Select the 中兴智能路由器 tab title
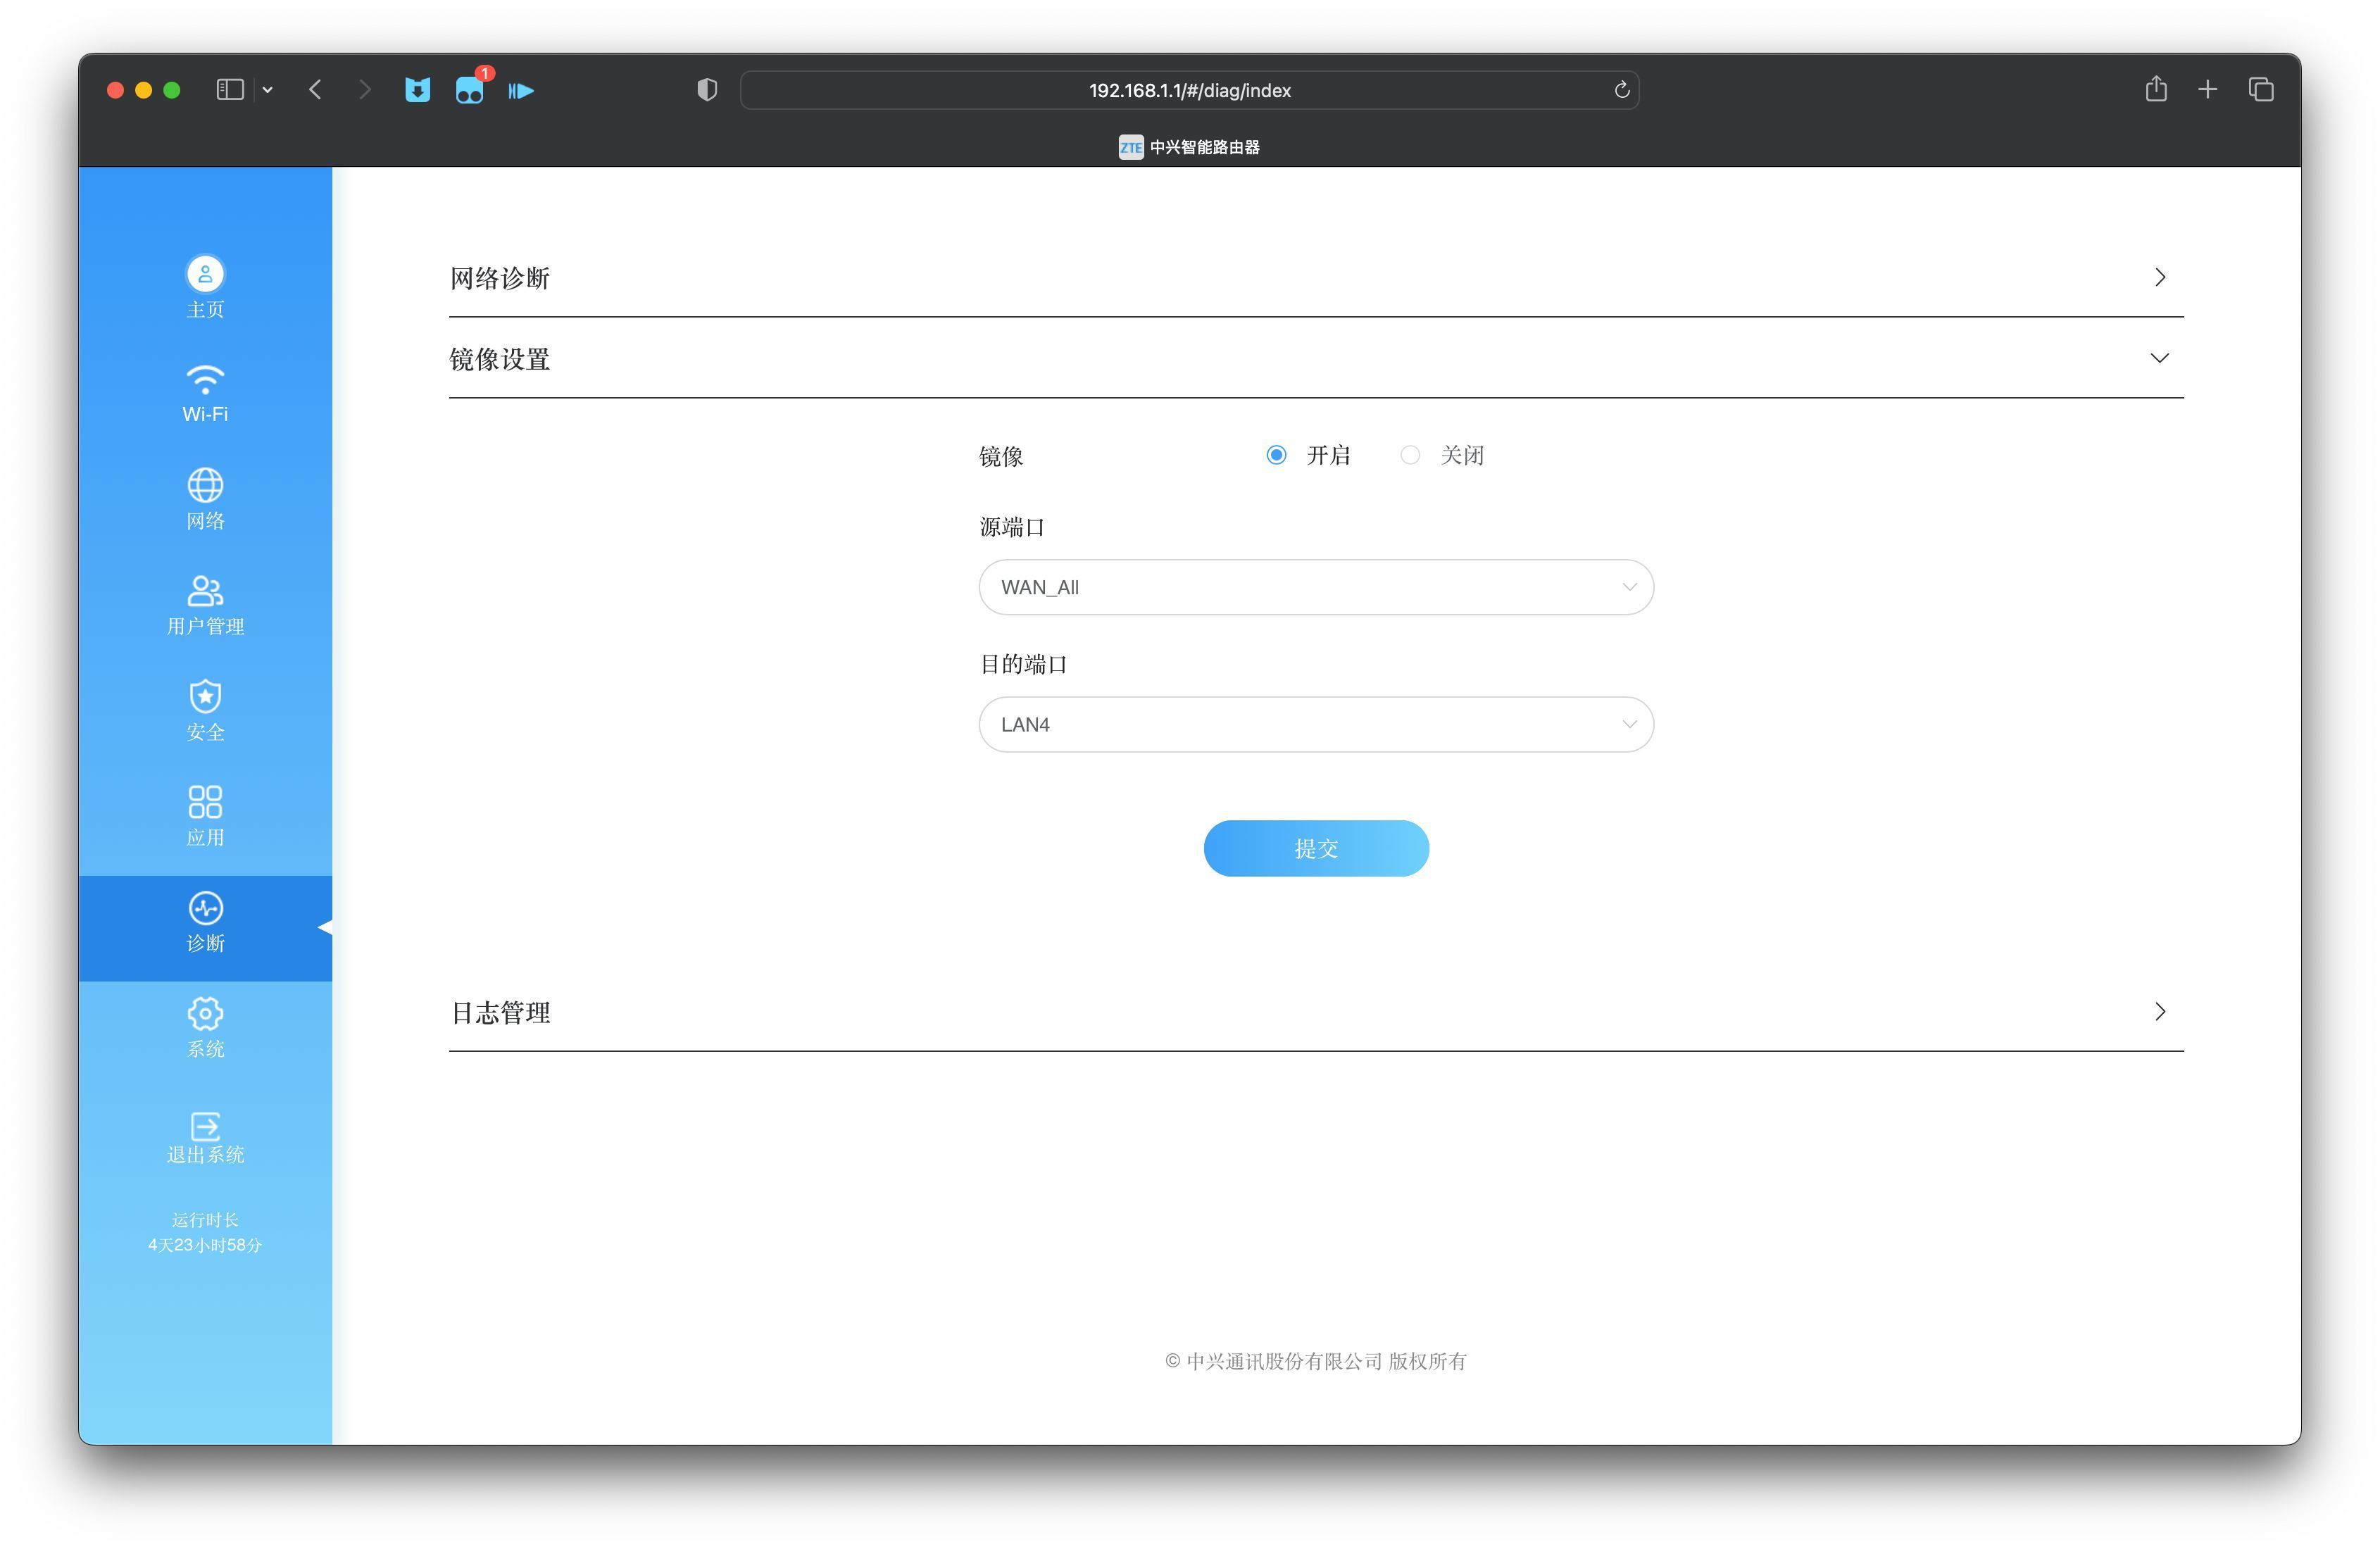Image resolution: width=2380 pixels, height=1549 pixels. point(1204,147)
